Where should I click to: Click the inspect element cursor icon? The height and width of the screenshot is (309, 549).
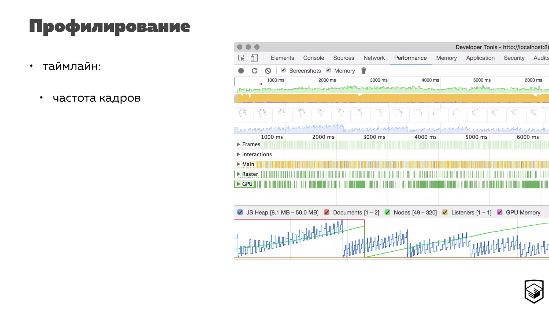tap(241, 58)
